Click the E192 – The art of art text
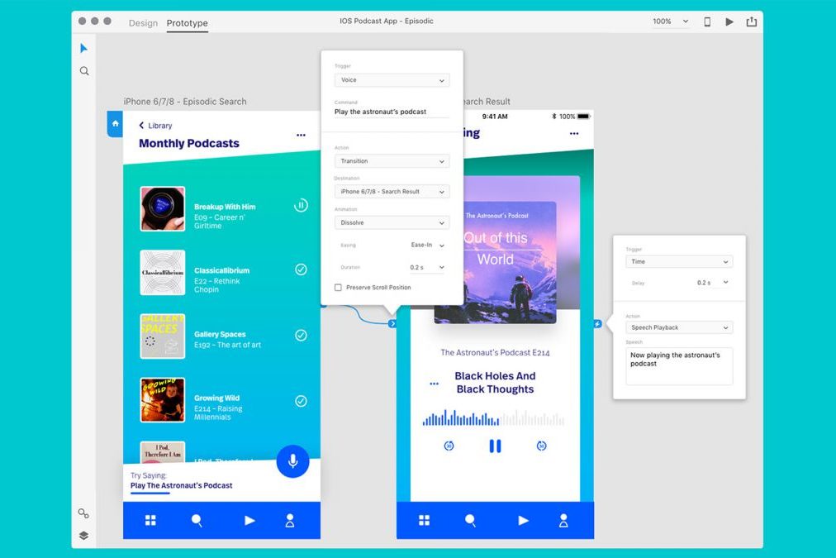This screenshot has width=836, height=558. point(228,346)
